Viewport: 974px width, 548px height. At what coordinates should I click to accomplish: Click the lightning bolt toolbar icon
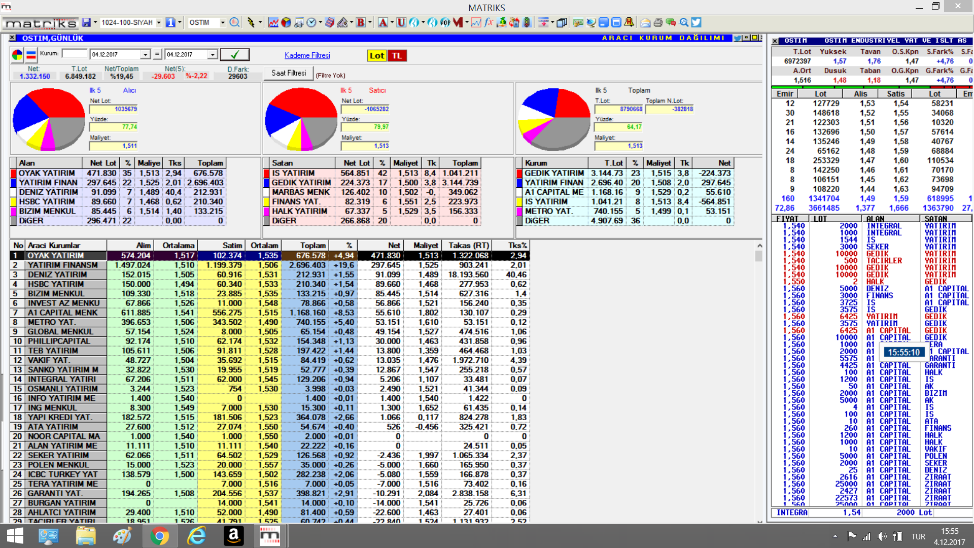251,22
